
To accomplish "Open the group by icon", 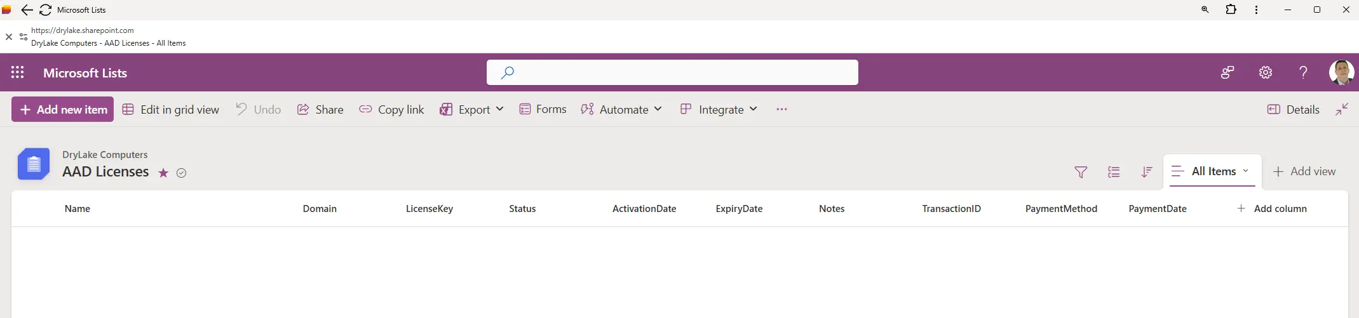I will click(x=1113, y=172).
